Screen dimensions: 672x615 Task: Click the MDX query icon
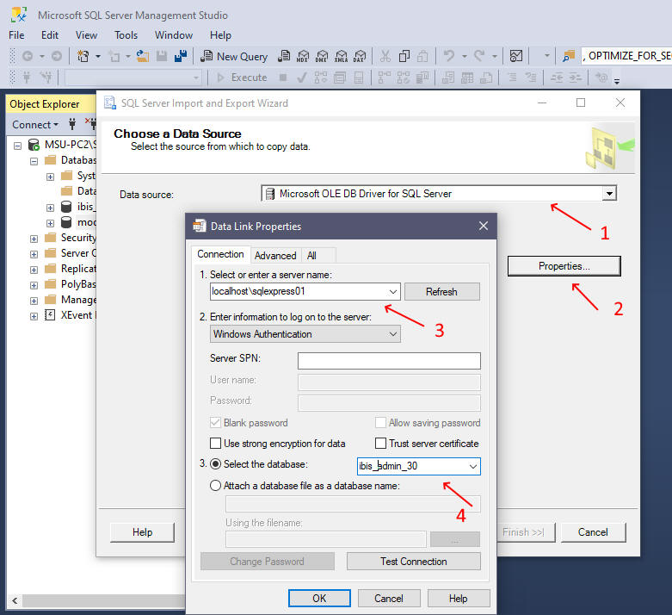(302, 56)
